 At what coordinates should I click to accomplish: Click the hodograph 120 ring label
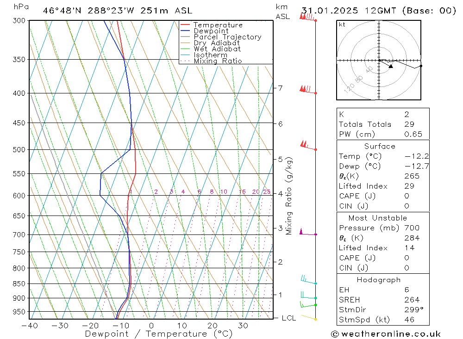click(x=349, y=88)
